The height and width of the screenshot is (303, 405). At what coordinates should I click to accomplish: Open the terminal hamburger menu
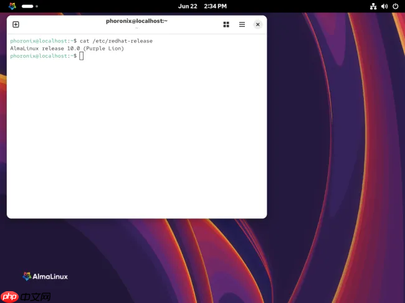[x=242, y=24]
